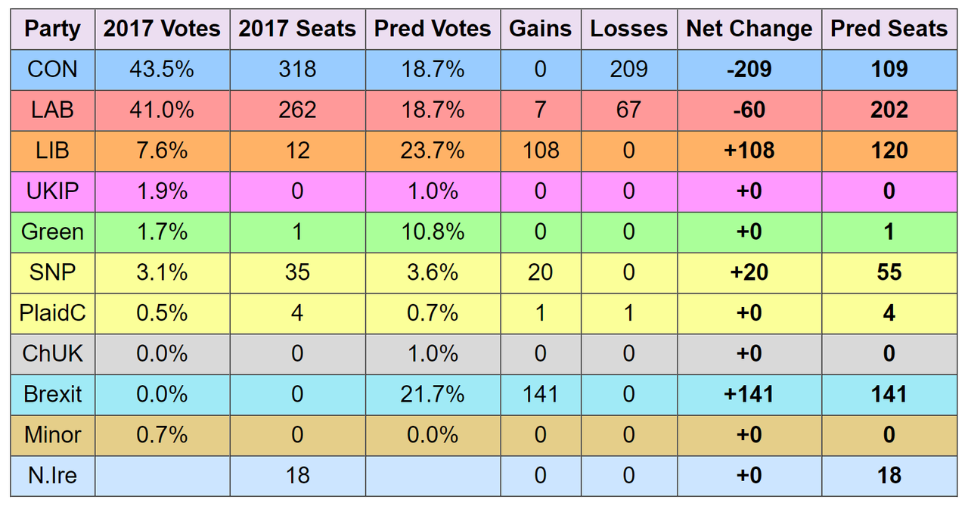Click LAB losses value 67
The height and width of the screenshot is (506, 968).
[628, 110]
